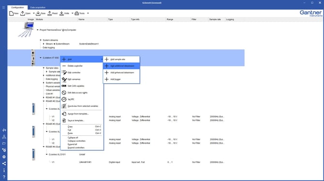Select Paste in the context menu

(x=82, y=133)
